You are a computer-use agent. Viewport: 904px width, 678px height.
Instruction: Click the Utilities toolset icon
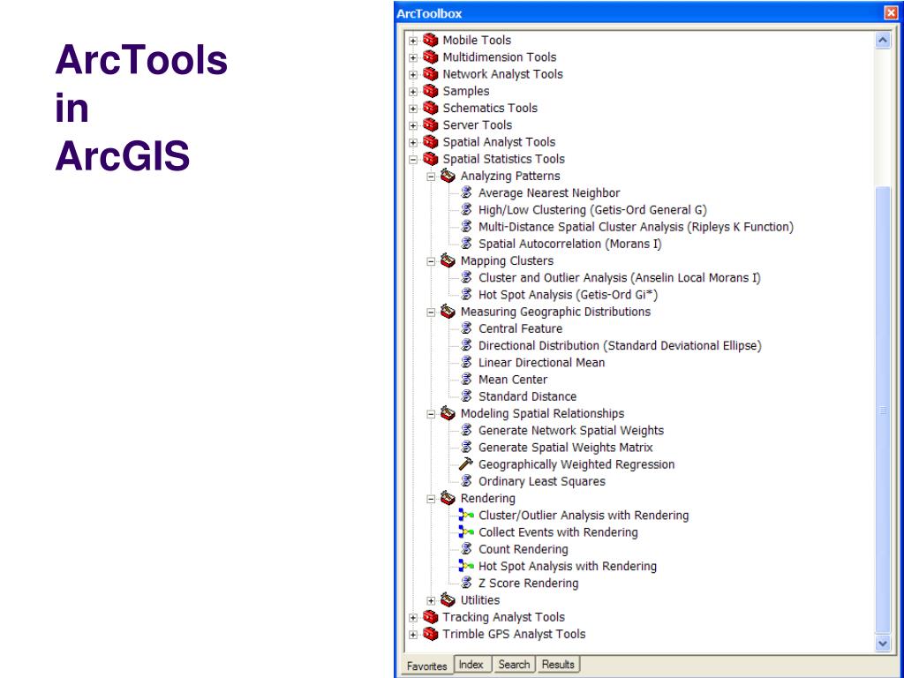click(448, 599)
